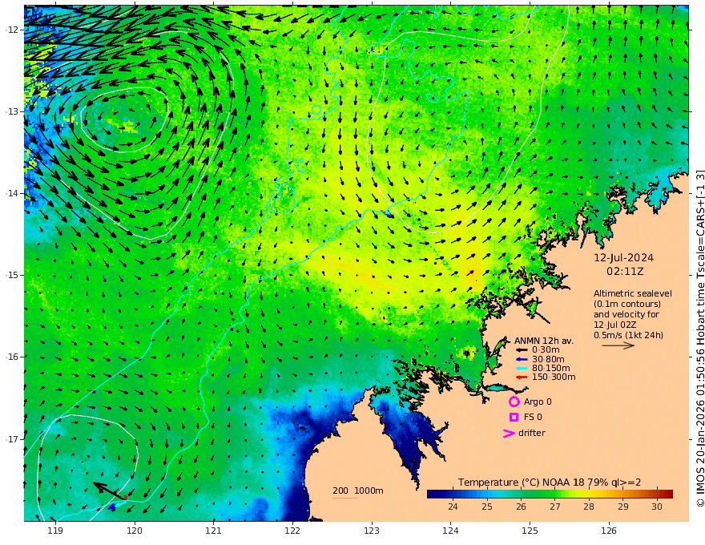This screenshot has width=705, height=545.
Task: Click the time text "02:11Z"
Action: click(x=625, y=272)
